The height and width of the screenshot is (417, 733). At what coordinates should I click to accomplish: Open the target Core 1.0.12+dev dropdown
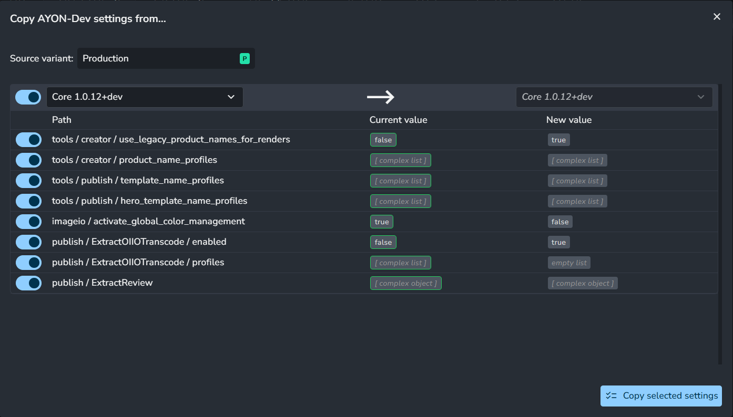[x=614, y=97]
